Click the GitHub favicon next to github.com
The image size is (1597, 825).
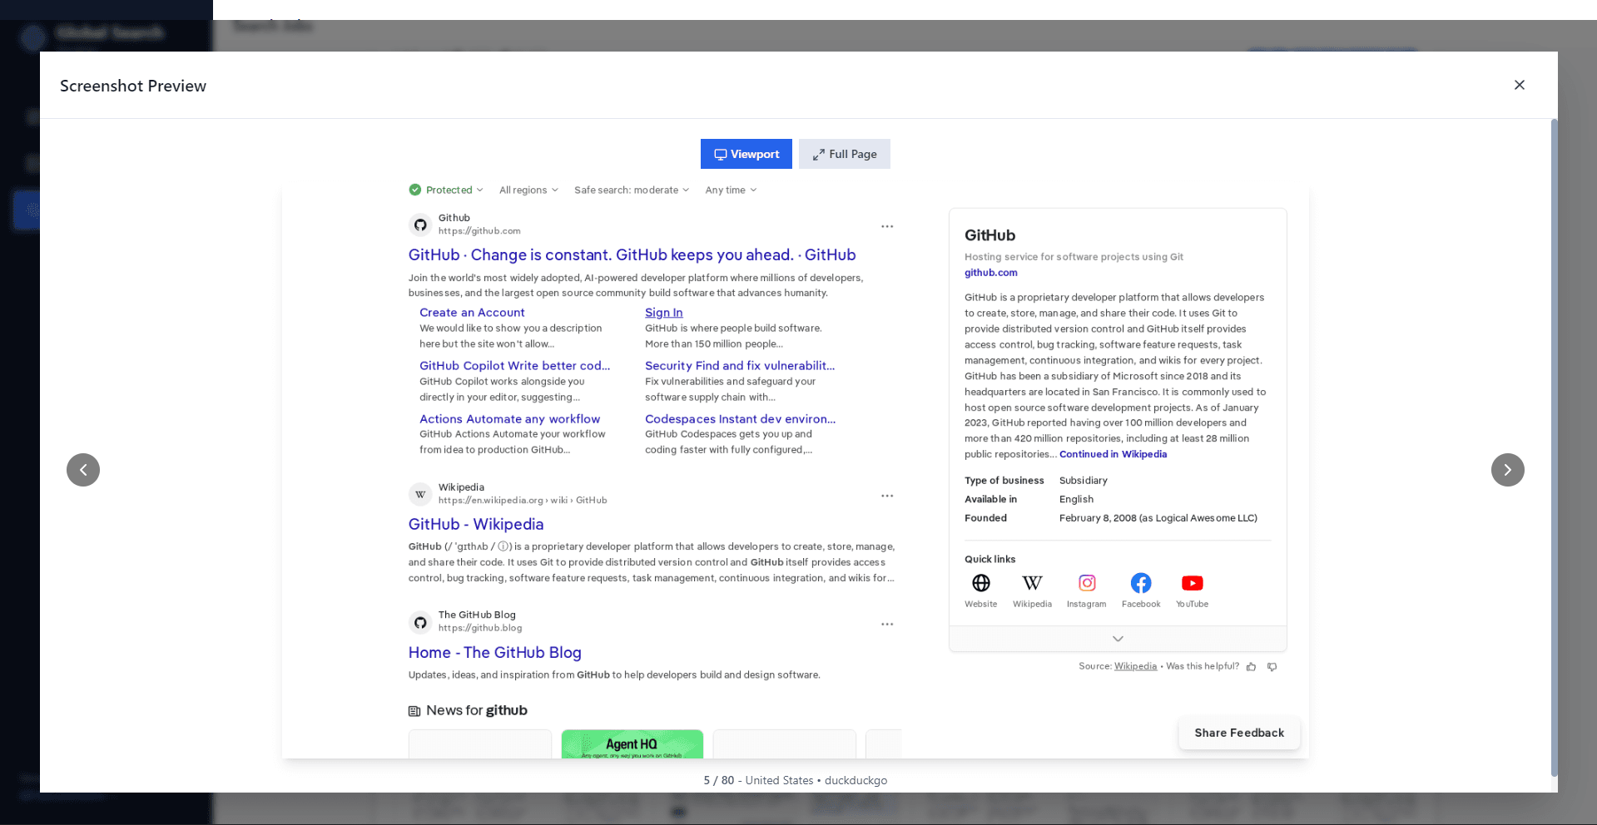click(x=420, y=225)
